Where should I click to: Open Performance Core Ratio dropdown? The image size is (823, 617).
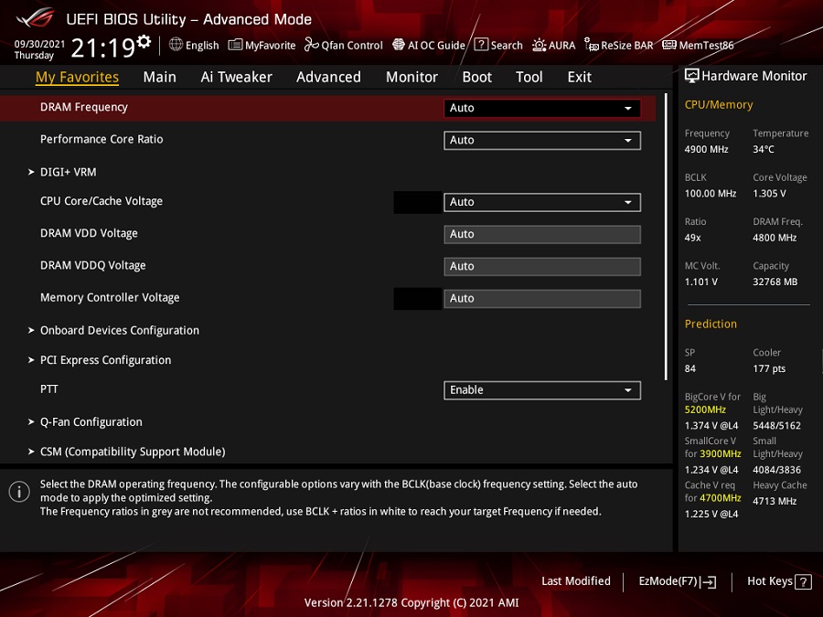click(542, 140)
